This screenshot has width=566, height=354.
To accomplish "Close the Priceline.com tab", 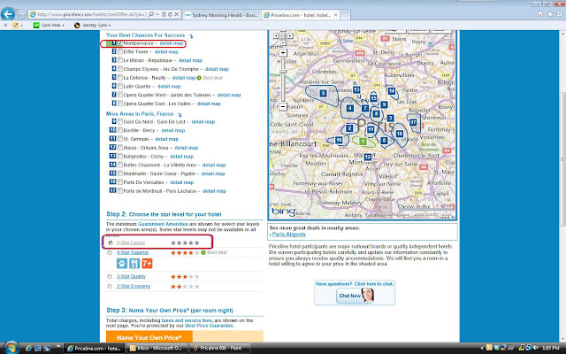I will click(335, 15).
